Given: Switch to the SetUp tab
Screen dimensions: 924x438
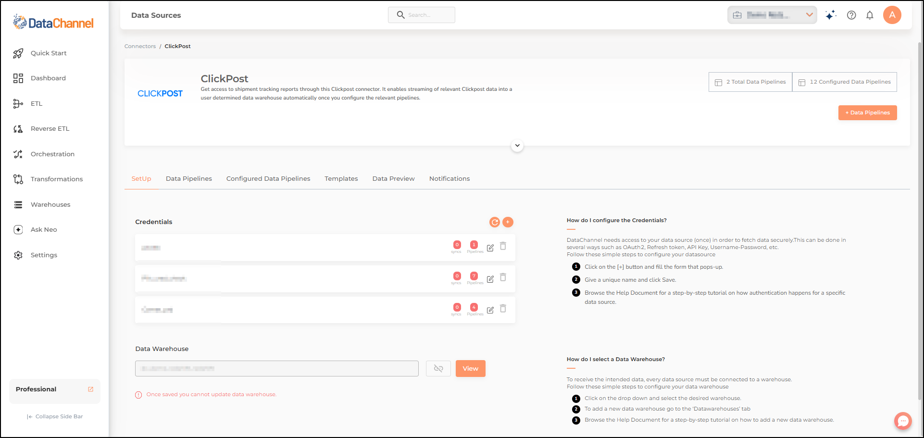Looking at the screenshot, I should [141, 179].
